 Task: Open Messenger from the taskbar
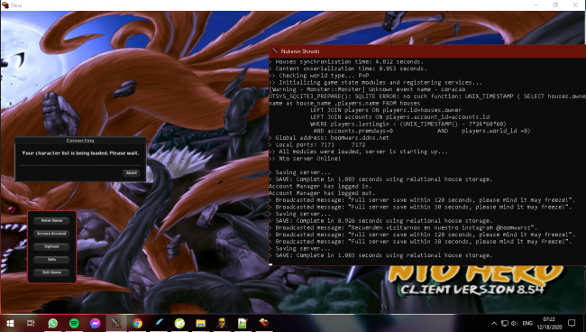click(x=95, y=323)
